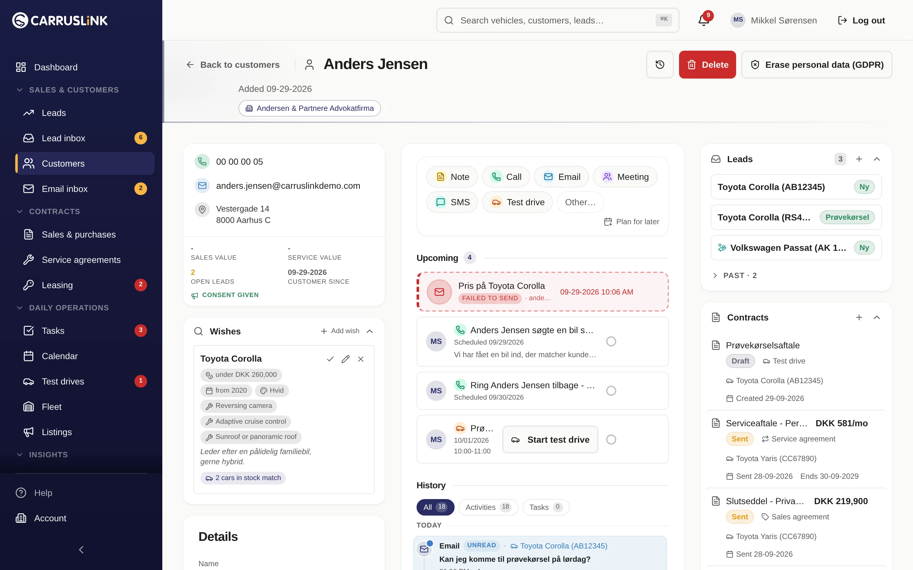Screen dimensions: 913x570
Task: Switch to Activities history tab
Action: (488, 507)
